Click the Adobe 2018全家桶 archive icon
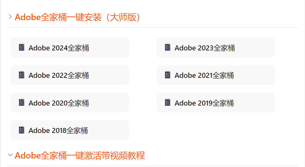Viewport: 305px width, 167px height. tap(21, 130)
